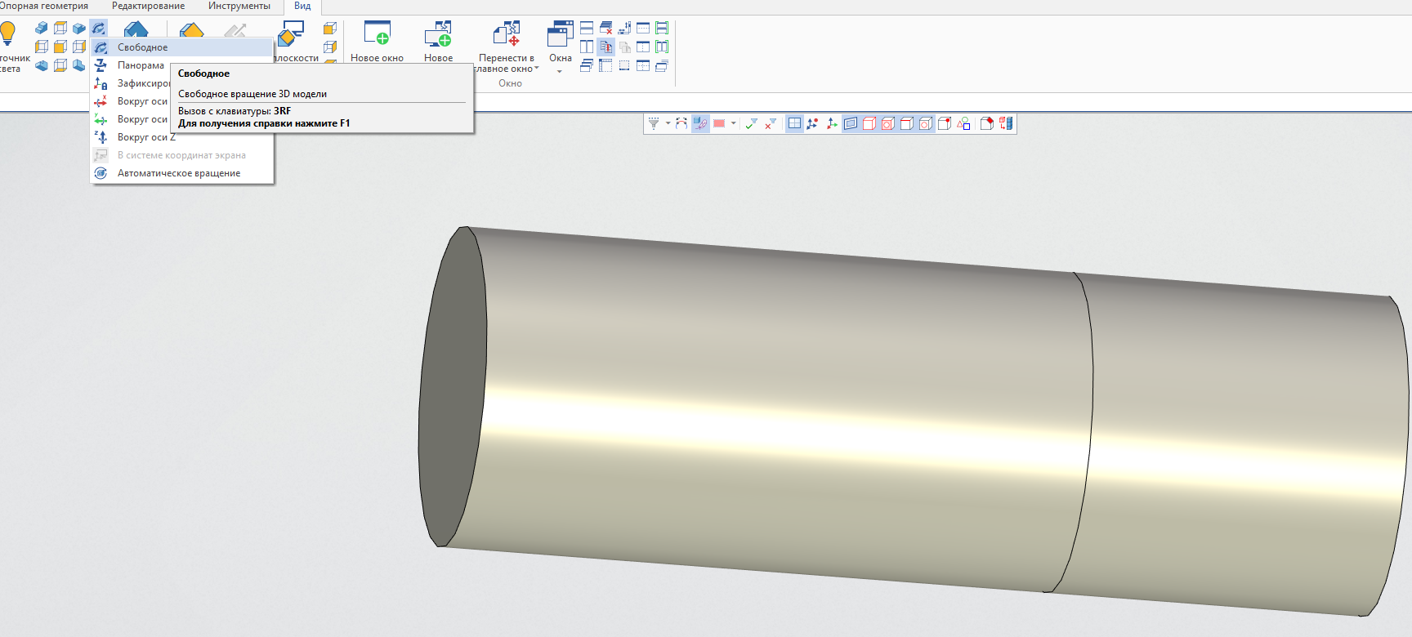1412x637 pixels.
Task: Select Панорама rotation mode
Action: 140,65
